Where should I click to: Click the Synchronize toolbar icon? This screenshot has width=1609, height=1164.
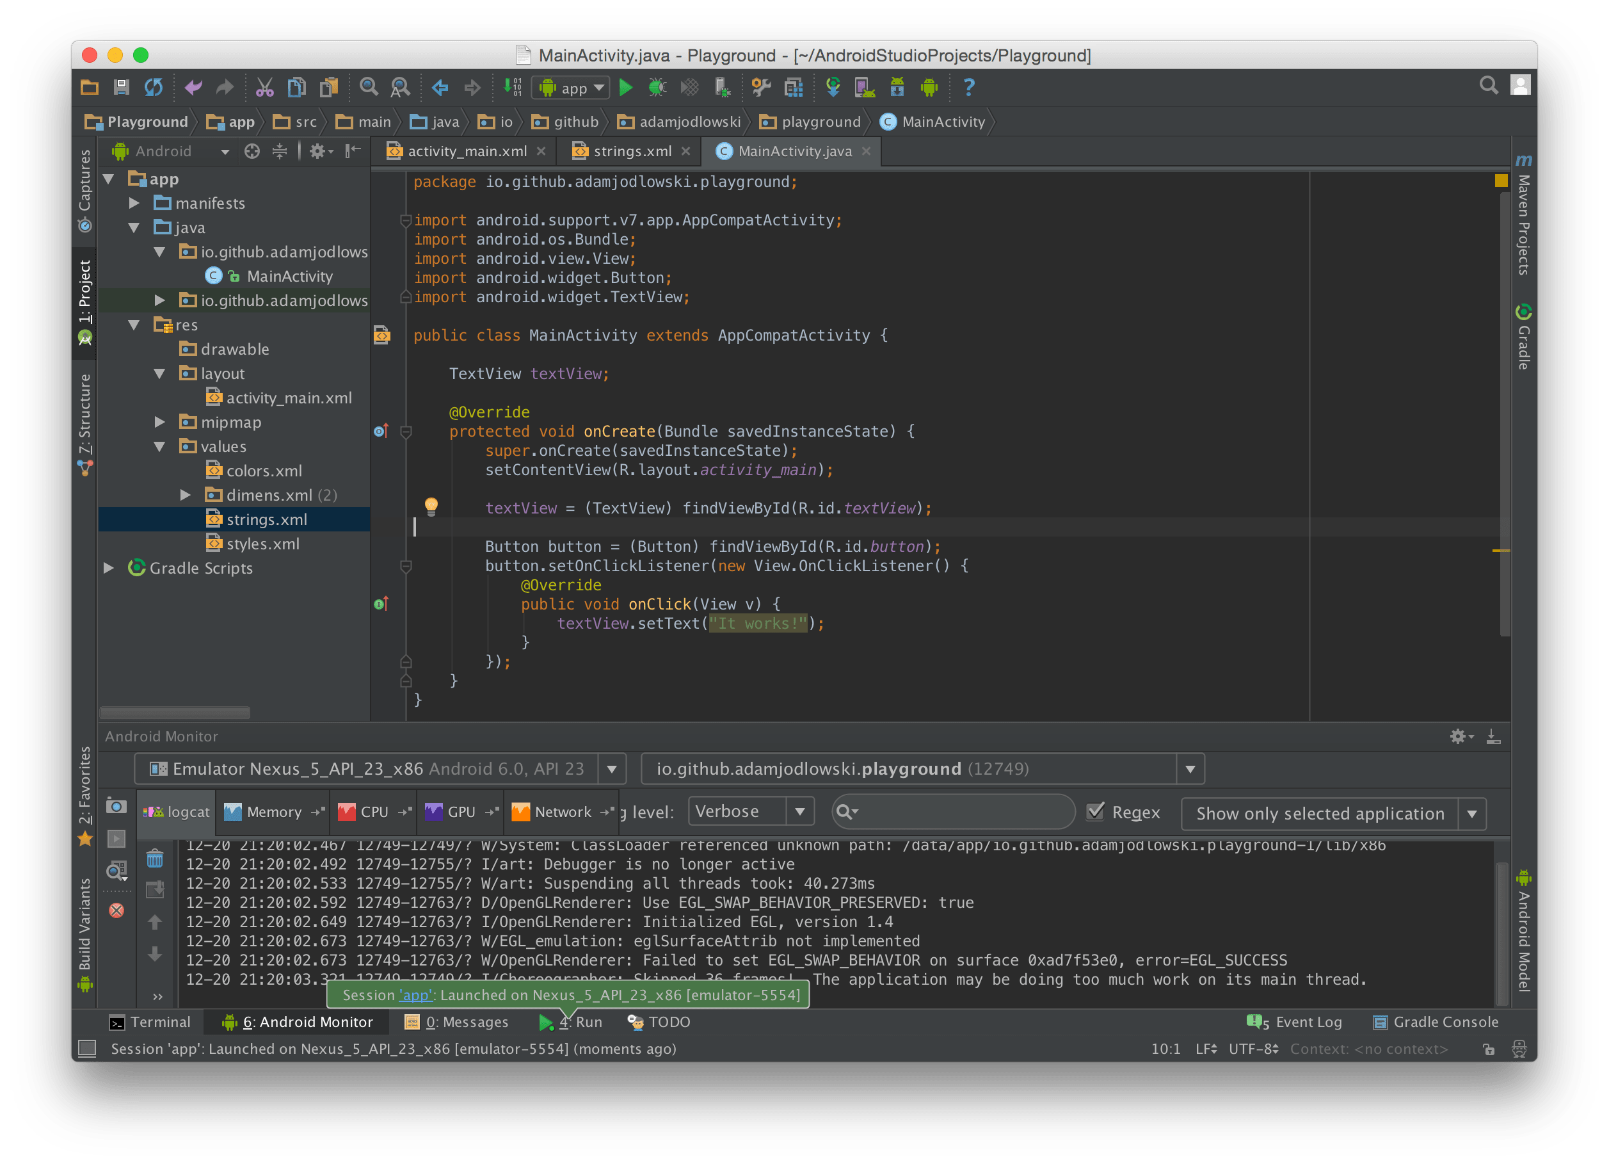[153, 87]
